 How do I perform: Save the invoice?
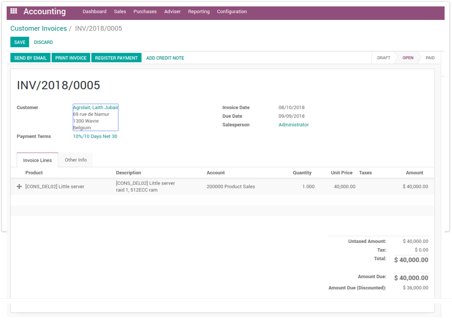[20, 42]
